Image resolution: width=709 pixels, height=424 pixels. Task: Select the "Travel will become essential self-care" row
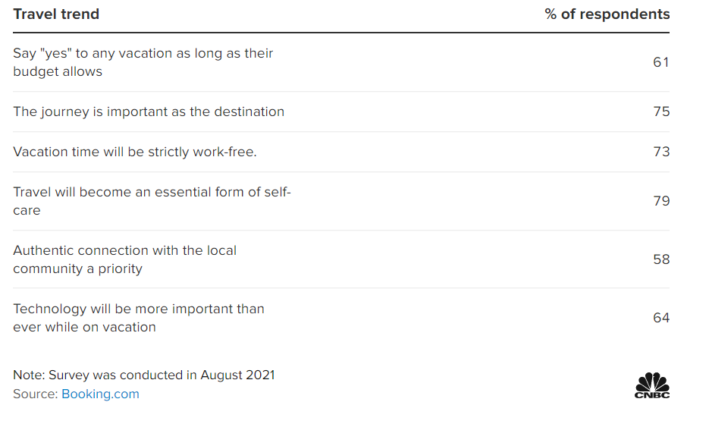pos(152,201)
